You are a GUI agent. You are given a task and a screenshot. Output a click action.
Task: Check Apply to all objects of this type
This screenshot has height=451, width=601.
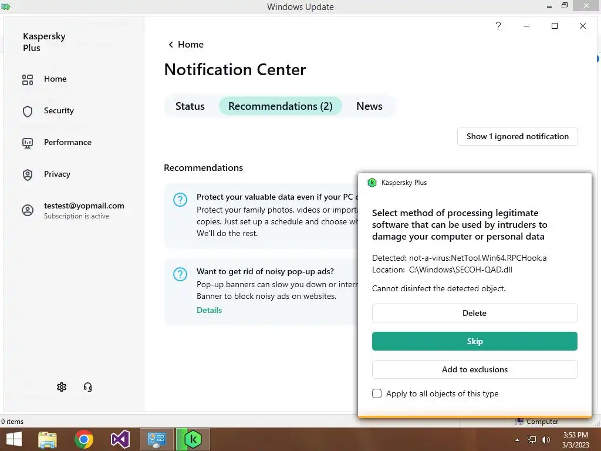[x=377, y=393]
